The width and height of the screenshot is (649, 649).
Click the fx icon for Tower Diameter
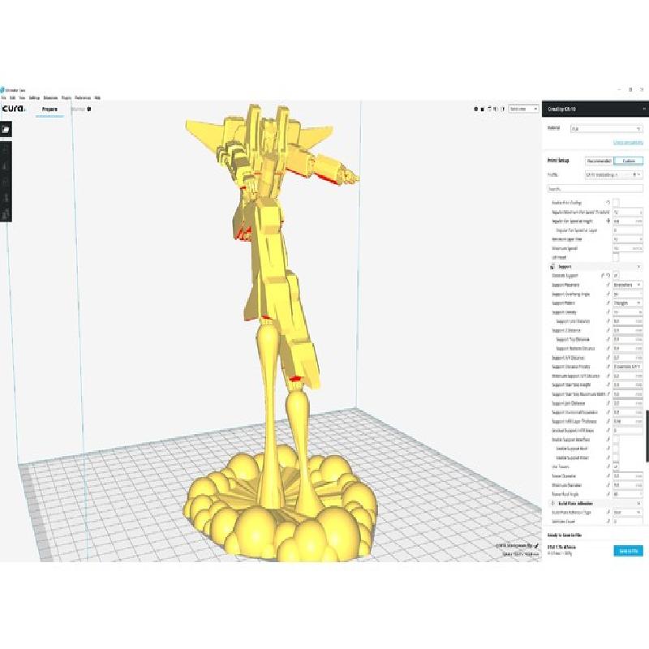coord(608,476)
